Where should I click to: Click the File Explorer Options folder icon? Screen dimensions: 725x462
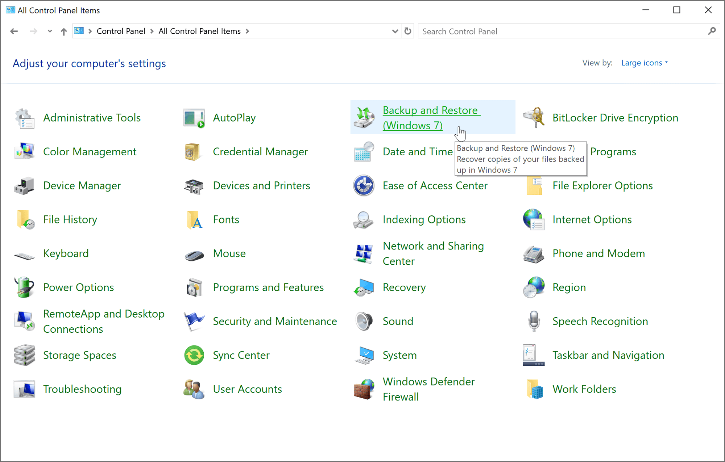coord(534,186)
